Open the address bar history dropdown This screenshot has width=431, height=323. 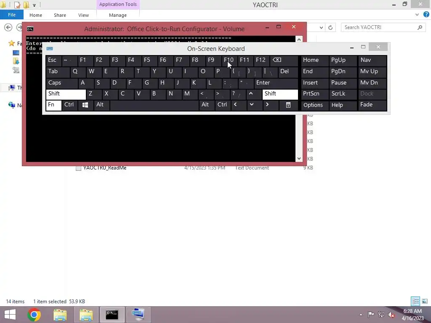(x=321, y=27)
